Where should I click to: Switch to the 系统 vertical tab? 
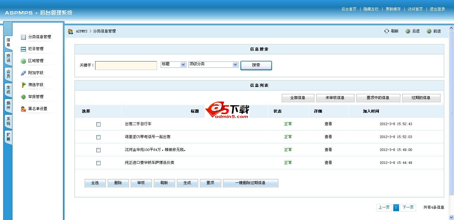click(8, 121)
